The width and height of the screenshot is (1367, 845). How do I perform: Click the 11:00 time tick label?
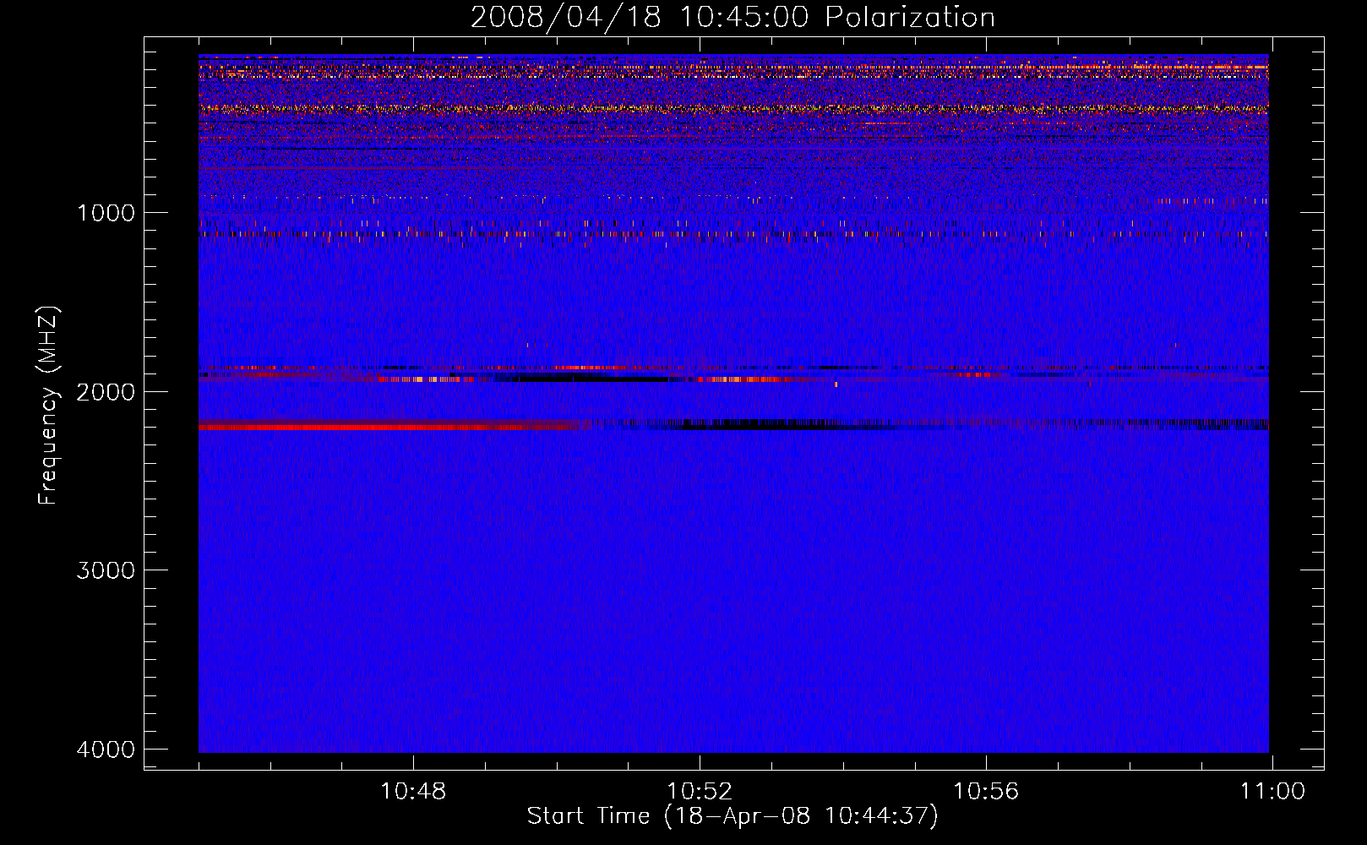click(1272, 792)
